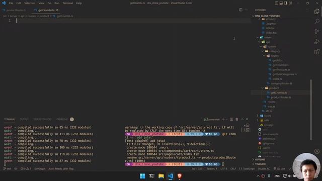Click Spaces: 4 indentation status item
This screenshot has width=322, height=181.
pyautogui.click(x=212, y=169)
